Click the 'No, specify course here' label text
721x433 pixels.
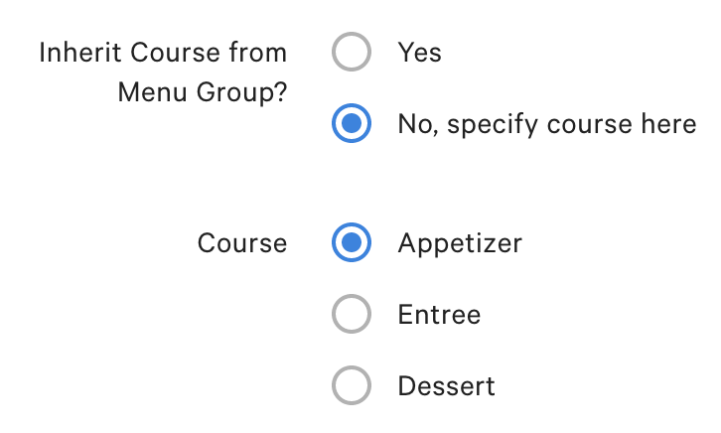click(x=546, y=124)
